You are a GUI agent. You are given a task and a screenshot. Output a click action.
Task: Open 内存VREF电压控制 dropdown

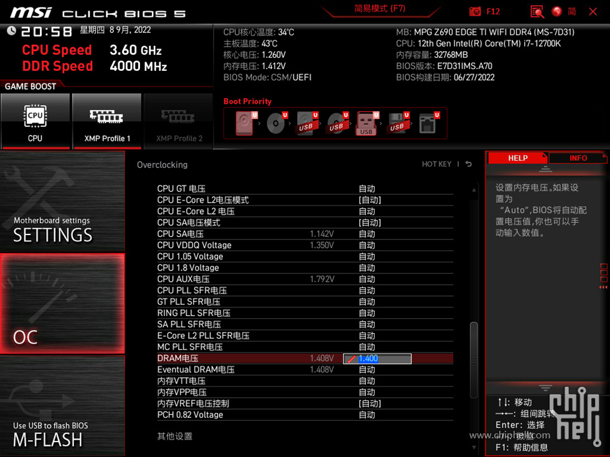(370, 404)
